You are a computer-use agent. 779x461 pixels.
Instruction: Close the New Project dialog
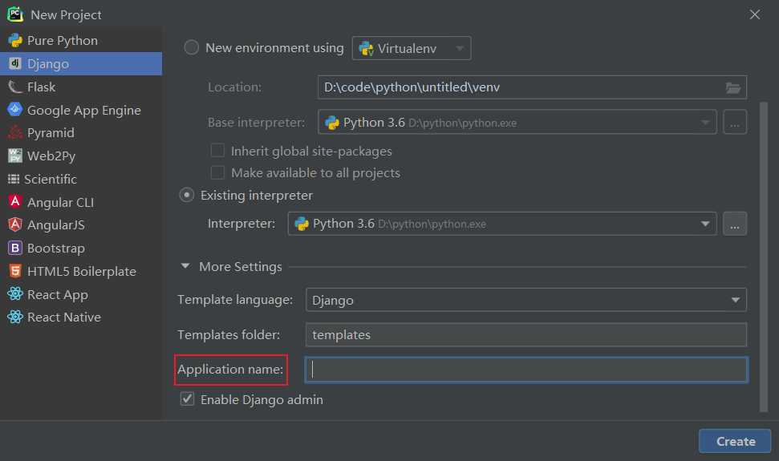[x=755, y=14]
